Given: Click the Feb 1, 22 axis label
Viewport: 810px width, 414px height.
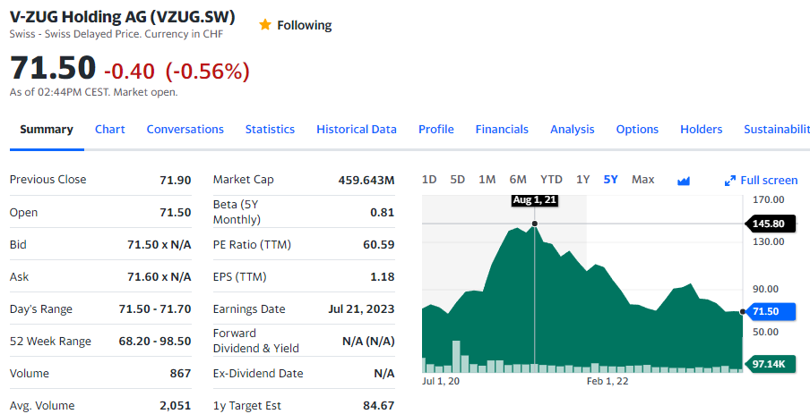Looking at the screenshot, I should tap(607, 381).
